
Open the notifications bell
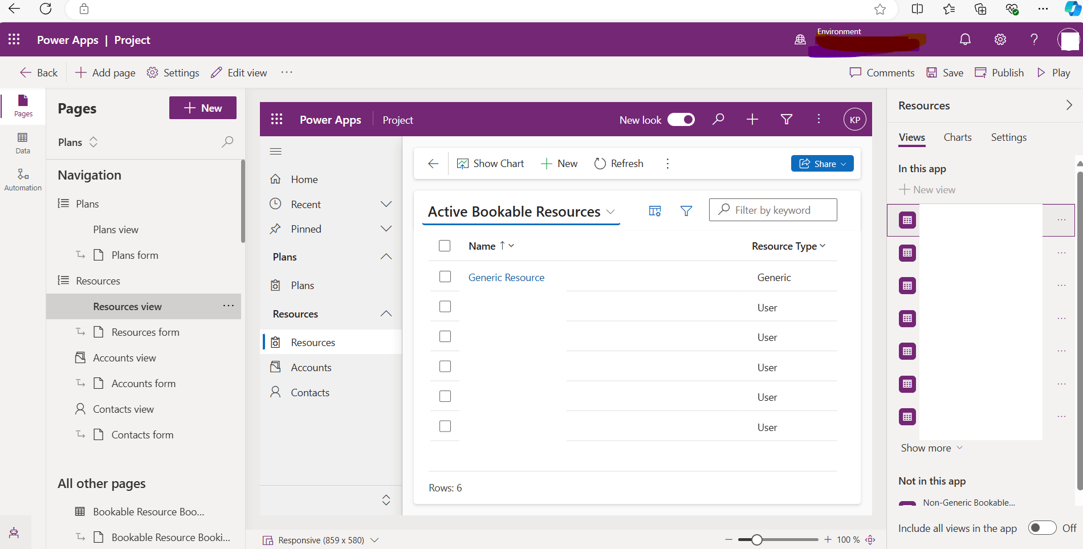[x=965, y=39]
